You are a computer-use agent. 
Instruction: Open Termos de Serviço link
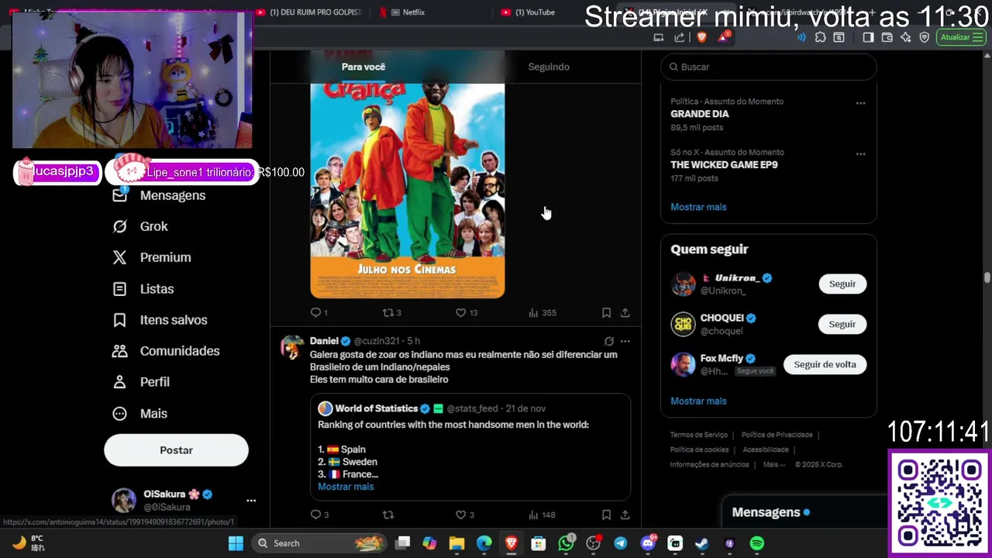click(x=699, y=435)
